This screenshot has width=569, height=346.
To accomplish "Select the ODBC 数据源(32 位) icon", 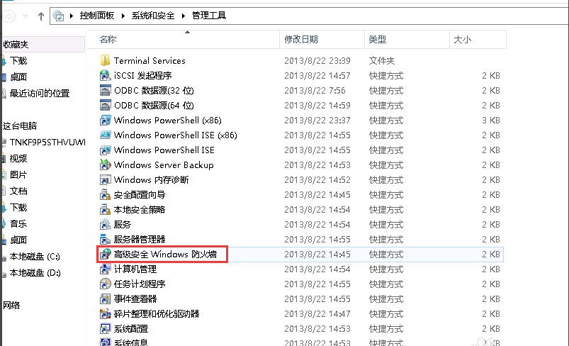I will [105, 91].
